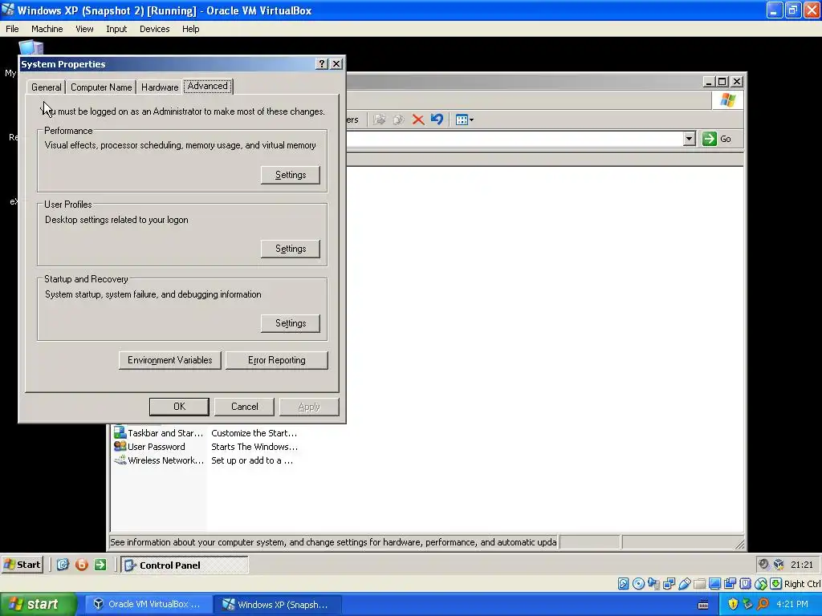822x616 pixels.
Task: Open VirtualBox File menu
Action: tap(12, 29)
